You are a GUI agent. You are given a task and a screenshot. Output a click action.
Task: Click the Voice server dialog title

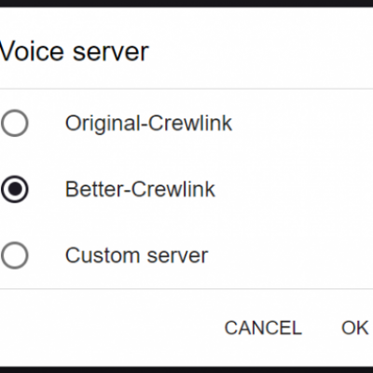(75, 51)
